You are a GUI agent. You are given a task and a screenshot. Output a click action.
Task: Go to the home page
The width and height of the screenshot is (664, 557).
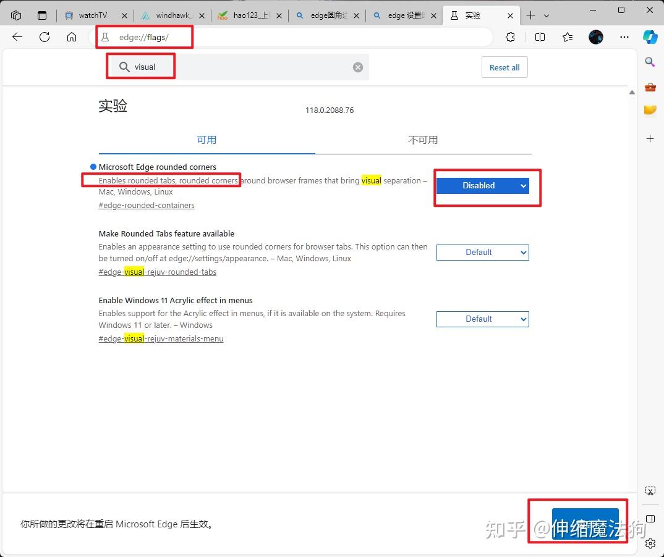(71, 37)
